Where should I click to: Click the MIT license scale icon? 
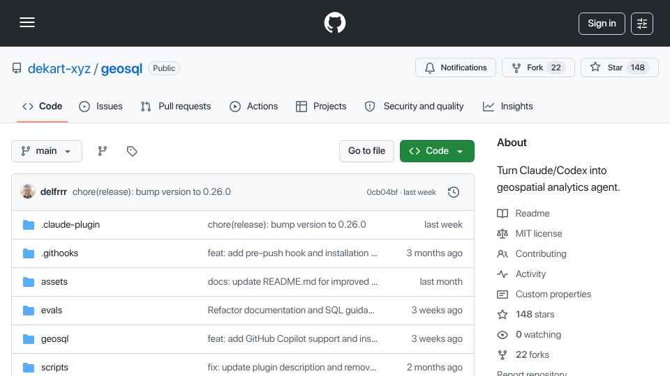tap(502, 234)
